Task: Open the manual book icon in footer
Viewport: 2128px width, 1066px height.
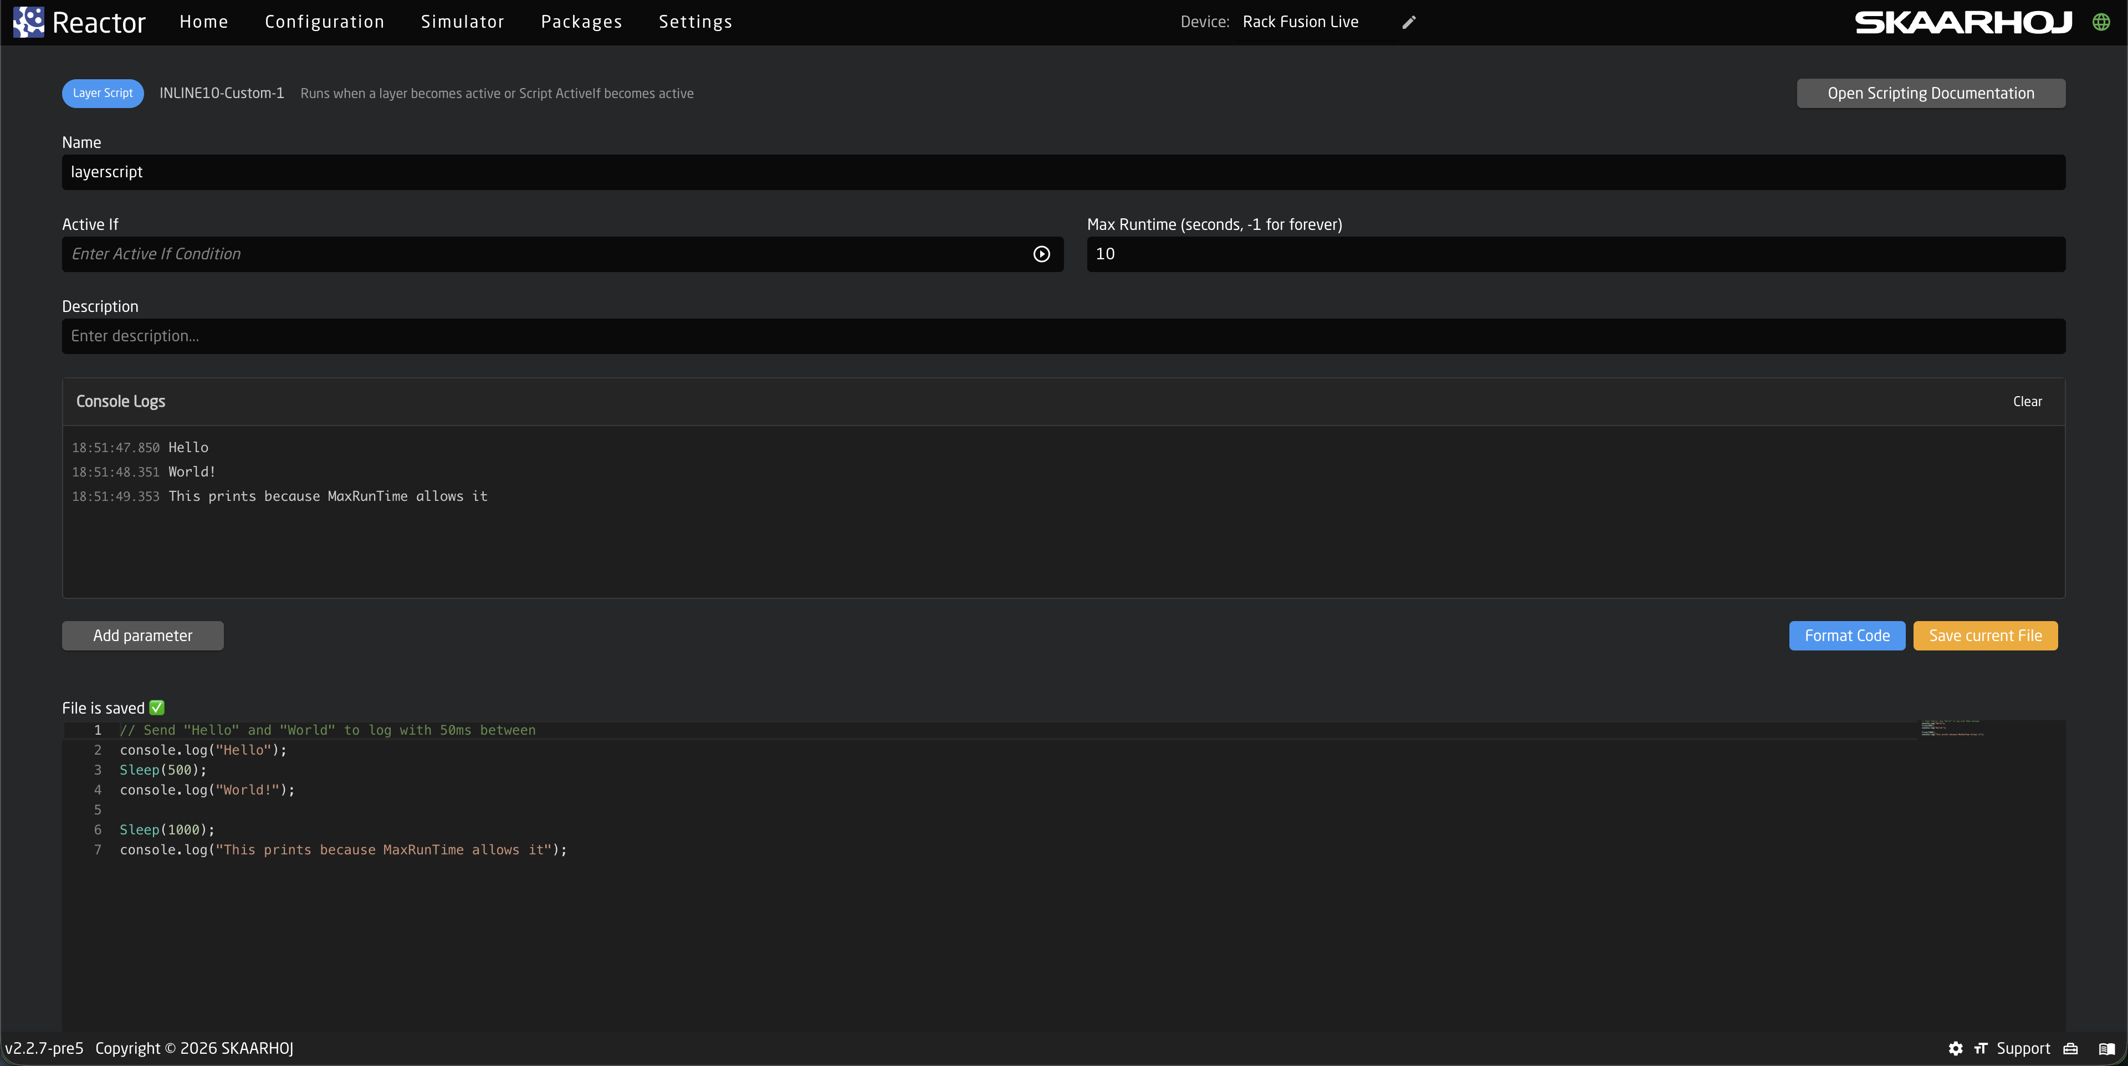Action: click(2106, 1049)
